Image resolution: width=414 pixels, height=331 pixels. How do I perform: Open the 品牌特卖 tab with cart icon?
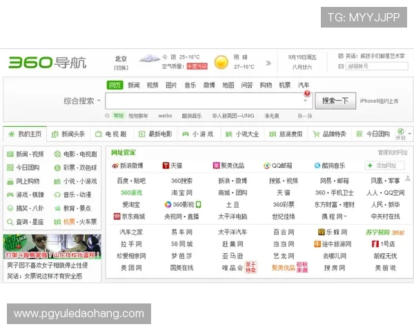(x=329, y=134)
